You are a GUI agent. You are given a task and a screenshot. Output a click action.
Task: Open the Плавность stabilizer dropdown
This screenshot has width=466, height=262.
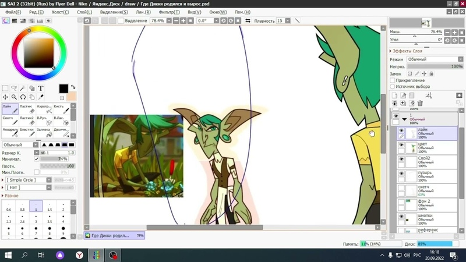tap(288, 21)
